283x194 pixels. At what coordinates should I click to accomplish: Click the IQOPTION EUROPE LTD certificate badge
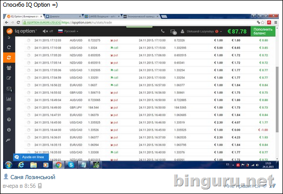click(x=42, y=23)
